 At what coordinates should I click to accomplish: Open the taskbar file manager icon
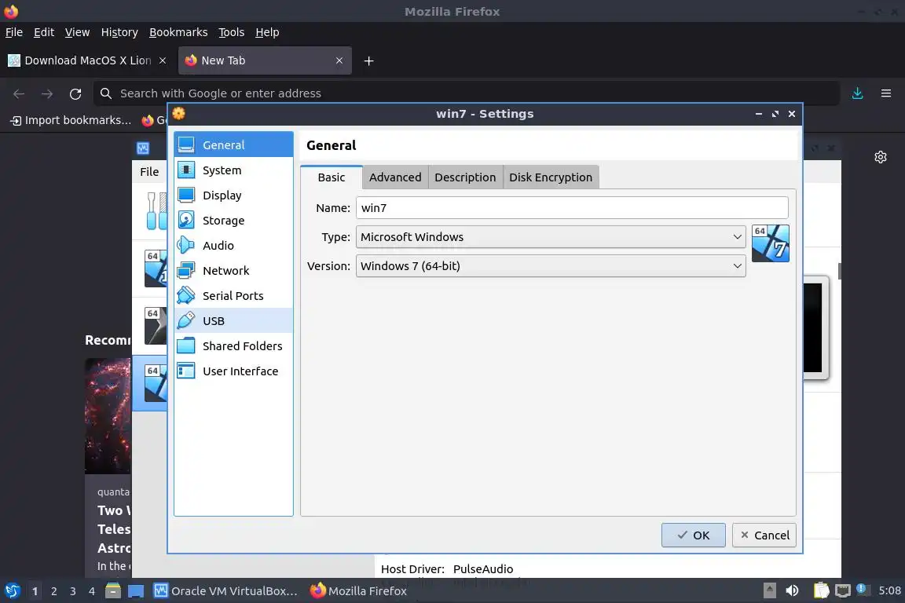[x=113, y=591]
